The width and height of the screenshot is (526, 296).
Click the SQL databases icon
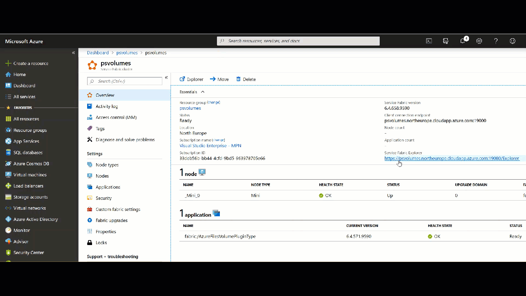coord(8,153)
